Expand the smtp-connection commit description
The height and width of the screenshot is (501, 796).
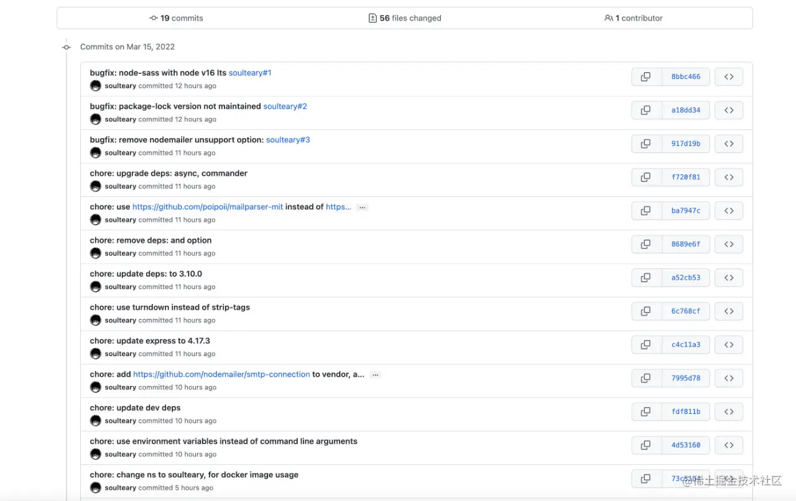tap(375, 374)
